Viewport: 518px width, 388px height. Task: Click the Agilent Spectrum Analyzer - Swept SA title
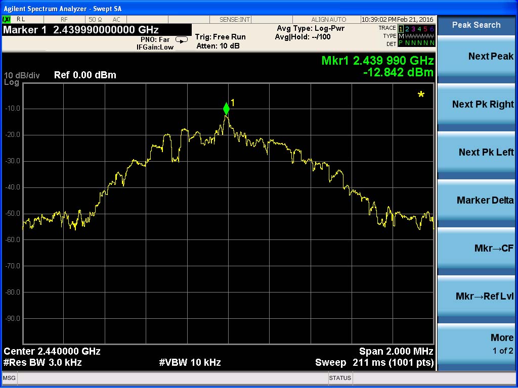point(63,9)
